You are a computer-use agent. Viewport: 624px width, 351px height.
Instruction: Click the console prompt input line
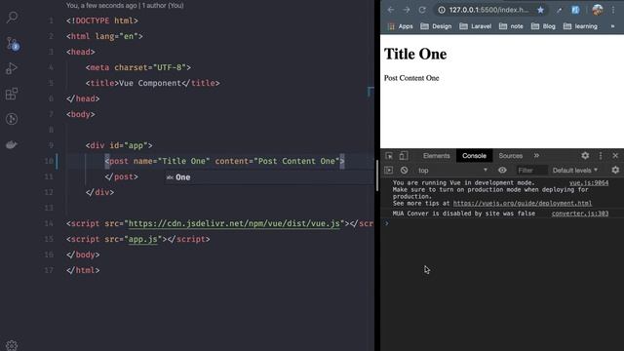click(x=502, y=224)
